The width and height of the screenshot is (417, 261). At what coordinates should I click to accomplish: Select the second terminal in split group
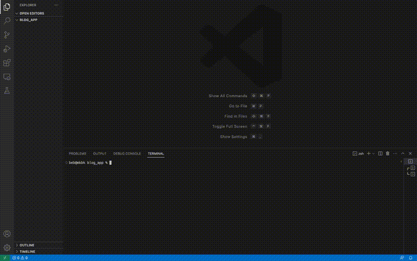412,168
